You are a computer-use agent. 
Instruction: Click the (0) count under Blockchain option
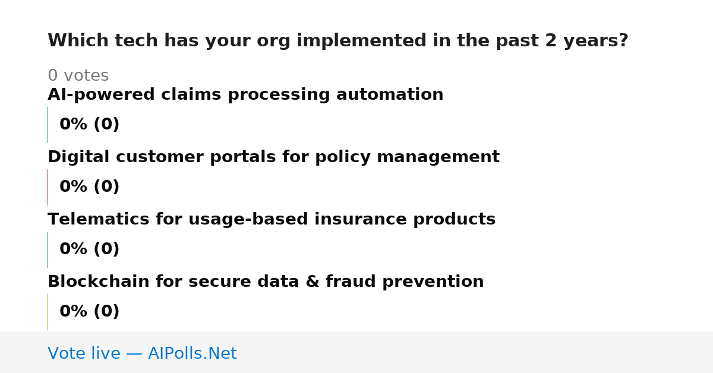pos(106,312)
